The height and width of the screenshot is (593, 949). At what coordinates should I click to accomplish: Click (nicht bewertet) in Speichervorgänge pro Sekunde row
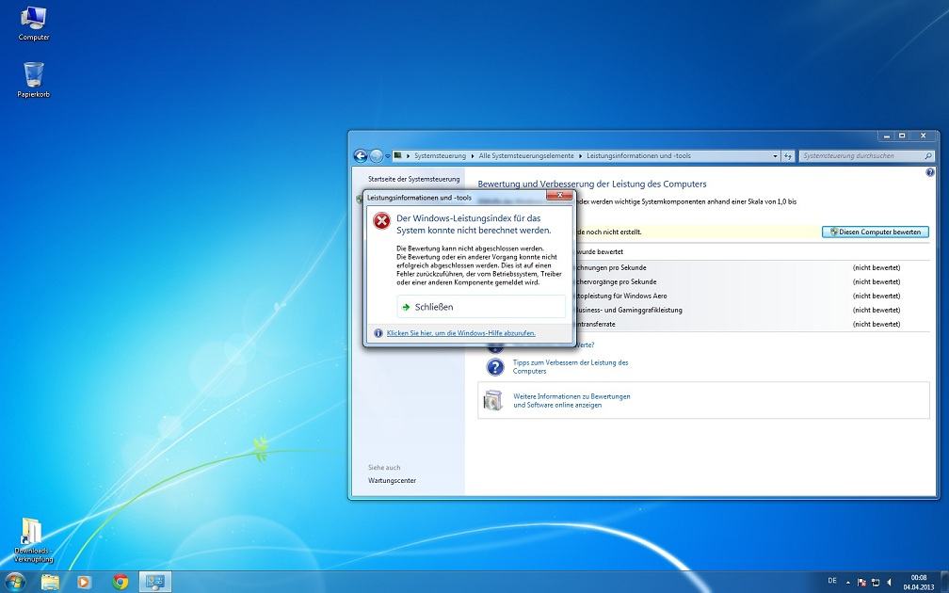(877, 282)
